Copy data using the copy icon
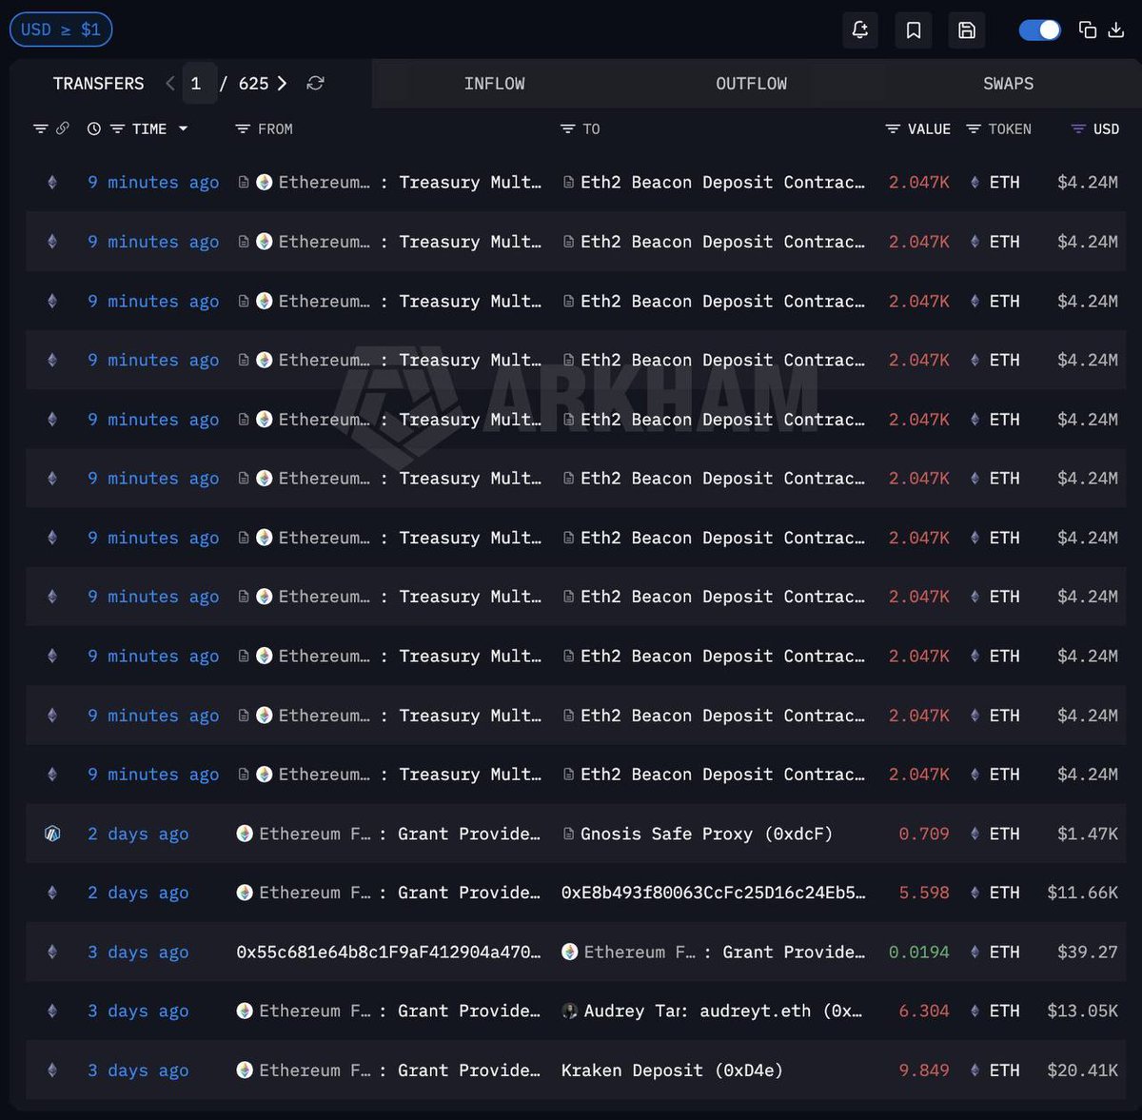This screenshot has width=1142, height=1120. (1088, 29)
